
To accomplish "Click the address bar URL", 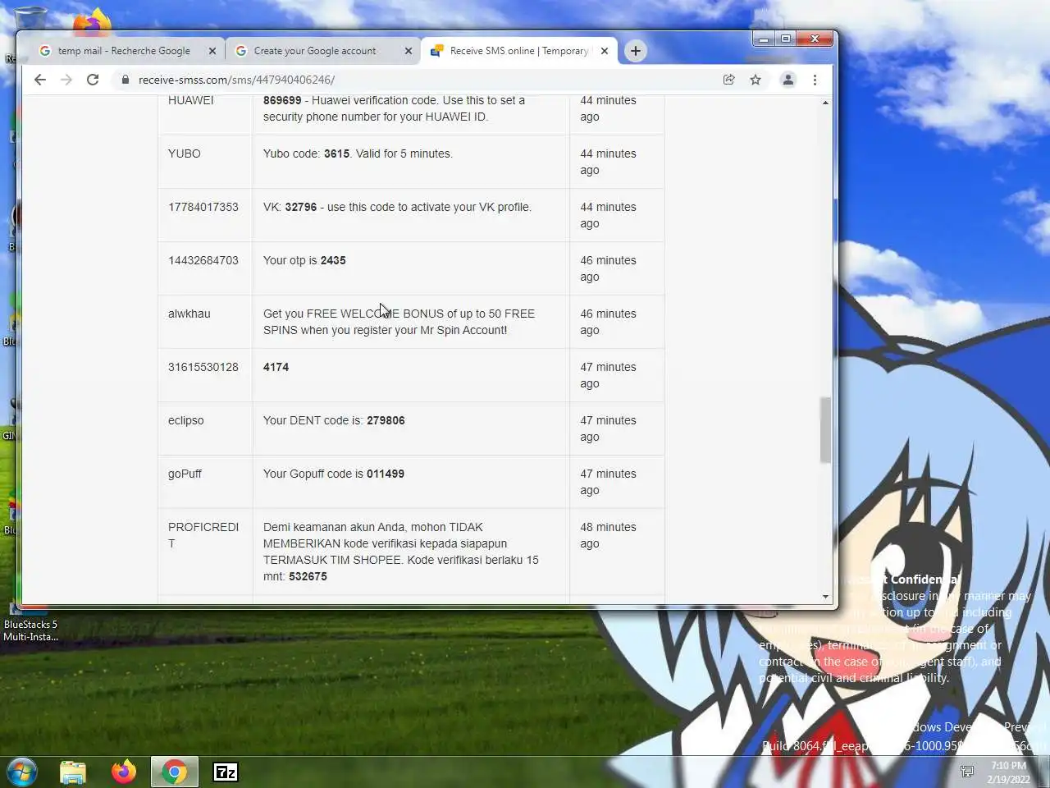I will click(236, 80).
